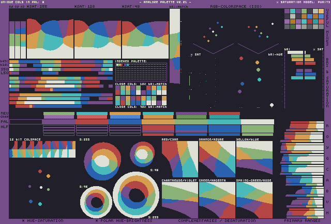Viewport: 331px width, 224px height.
Task: Click the solid green block in HLF row
Action: point(258,129)
